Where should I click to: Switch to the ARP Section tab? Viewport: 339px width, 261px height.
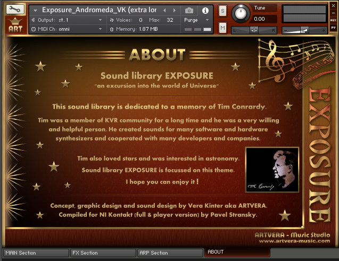[170, 253]
